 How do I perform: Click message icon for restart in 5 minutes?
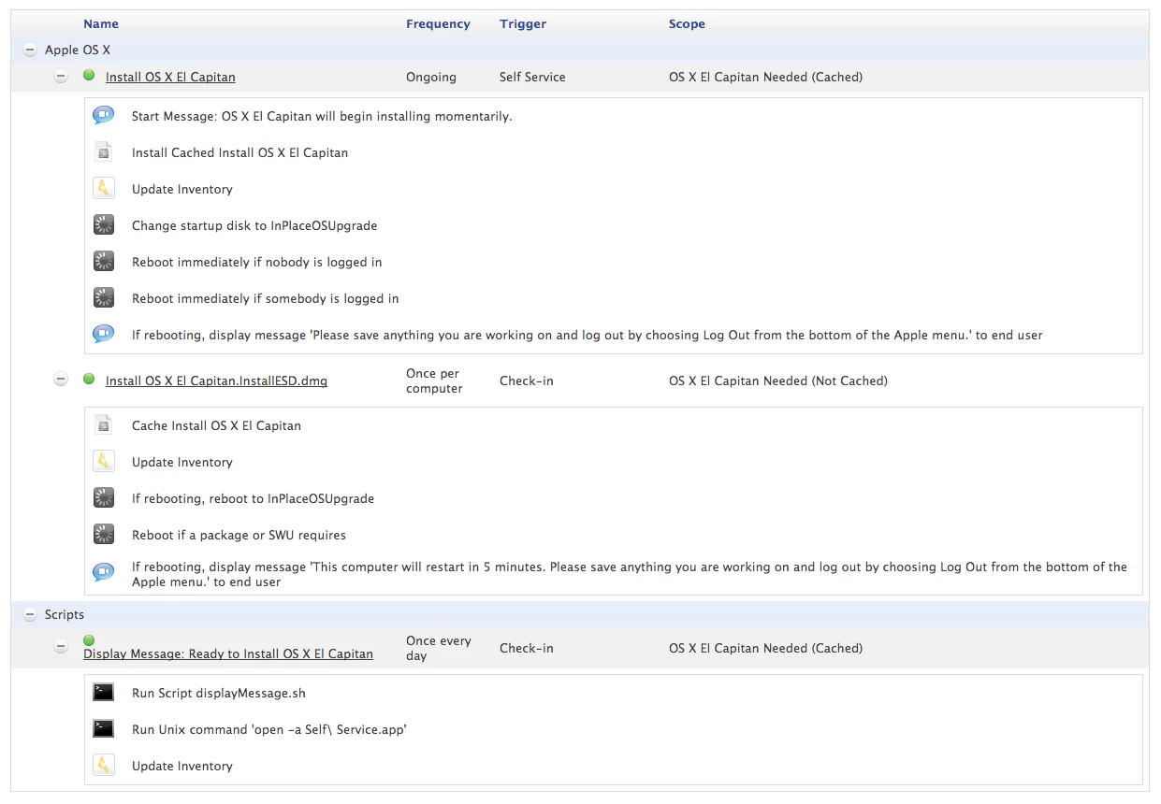(103, 571)
